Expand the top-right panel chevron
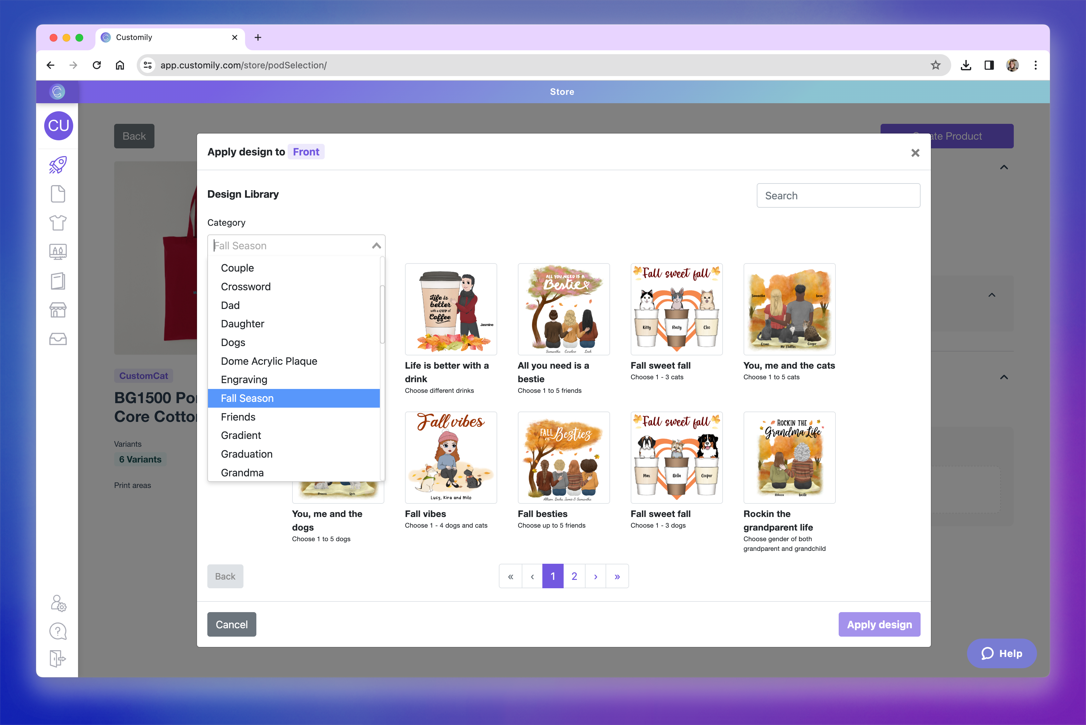This screenshot has height=725, width=1086. click(x=1004, y=167)
